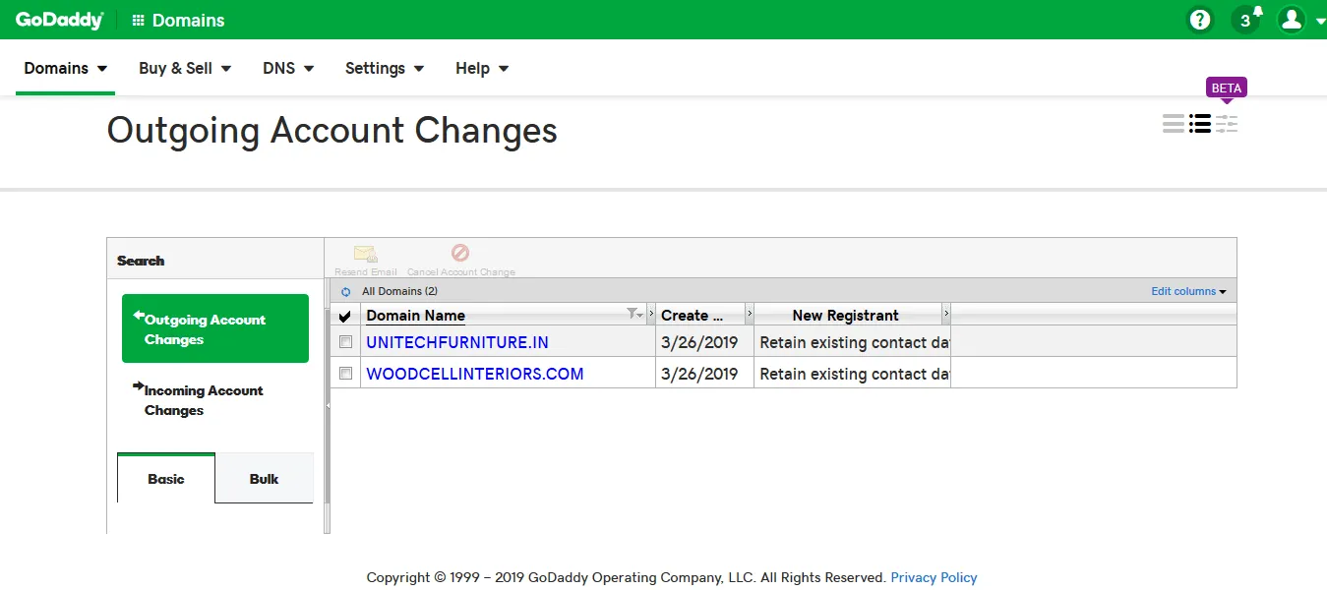Expand the Help menu
The width and height of the screenshot is (1327, 590).
(x=482, y=68)
